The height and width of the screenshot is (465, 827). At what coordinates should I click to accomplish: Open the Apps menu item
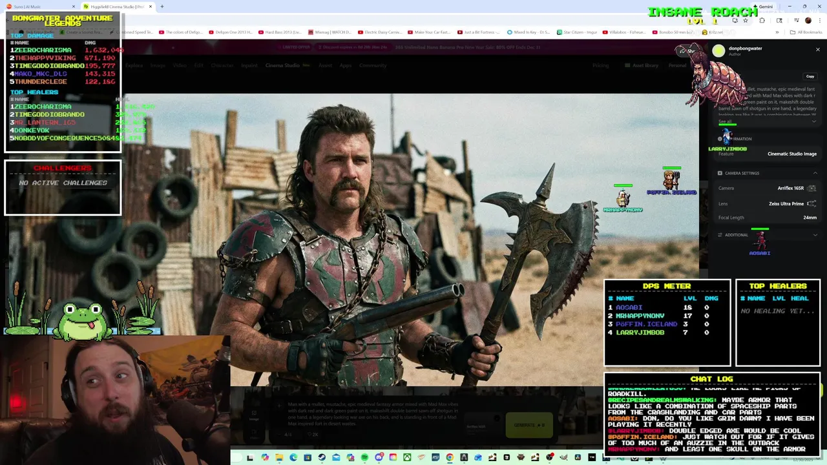point(346,65)
